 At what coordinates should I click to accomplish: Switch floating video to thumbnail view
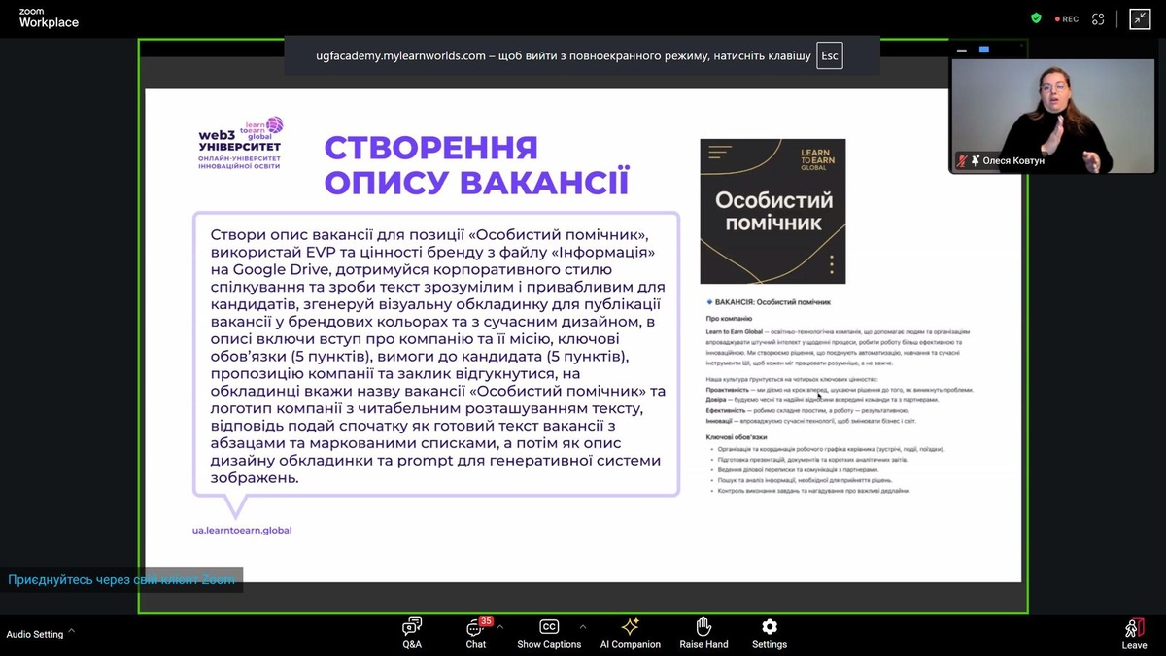983,50
